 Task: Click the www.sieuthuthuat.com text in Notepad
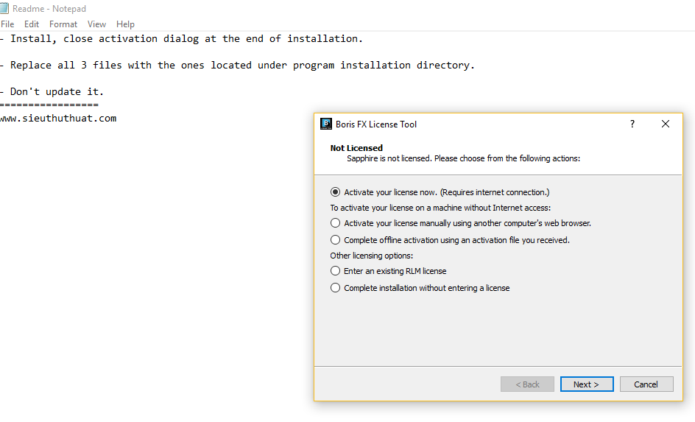[x=58, y=119]
